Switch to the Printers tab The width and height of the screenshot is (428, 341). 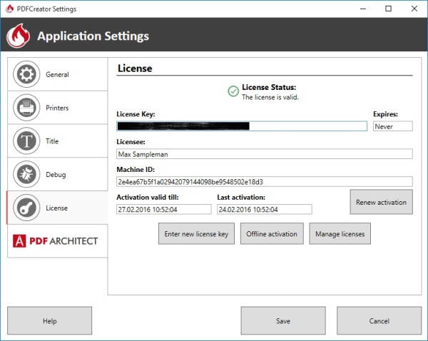(x=57, y=108)
